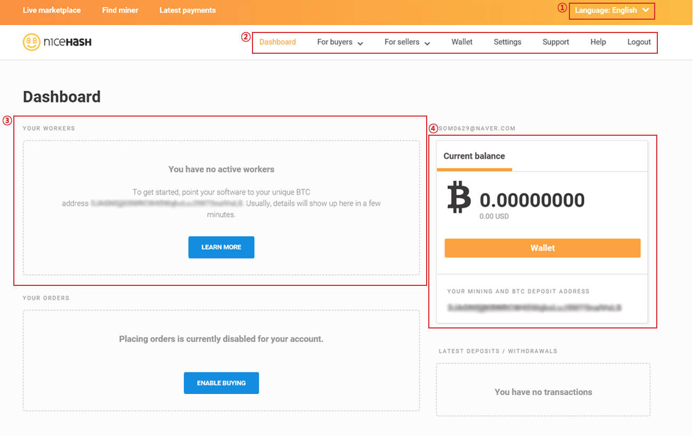Click the ENABLE BUYING button

click(x=221, y=383)
